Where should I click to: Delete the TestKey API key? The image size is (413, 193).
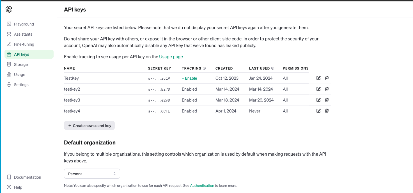click(327, 78)
